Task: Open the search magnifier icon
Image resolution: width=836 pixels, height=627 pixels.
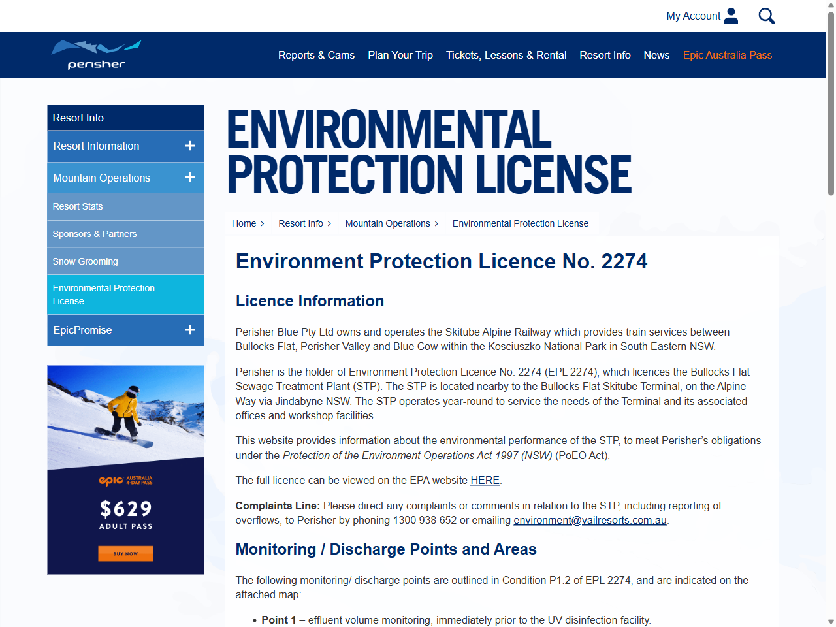Action: (766, 16)
